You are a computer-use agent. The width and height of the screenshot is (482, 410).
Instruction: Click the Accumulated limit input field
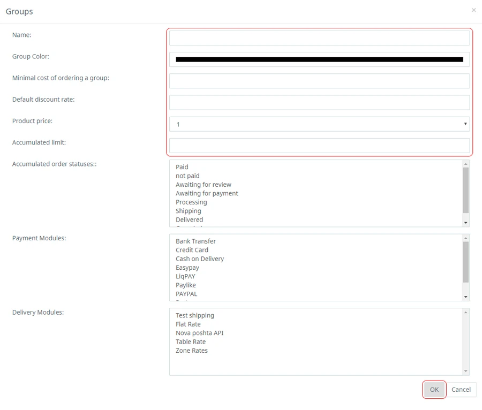pos(319,146)
